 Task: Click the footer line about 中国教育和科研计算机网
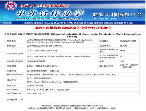click(x=72, y=108)
